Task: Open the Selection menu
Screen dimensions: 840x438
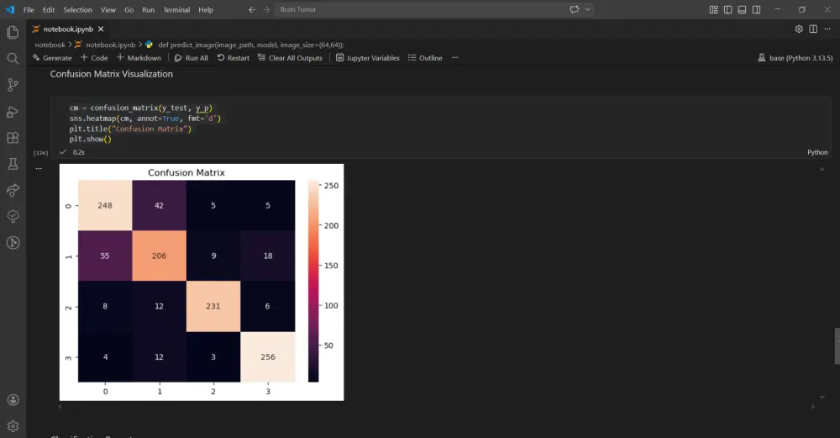Action: (x=77, y=9)
